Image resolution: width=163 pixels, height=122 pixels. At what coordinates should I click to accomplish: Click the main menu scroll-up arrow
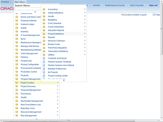click(x=35, y=12)
